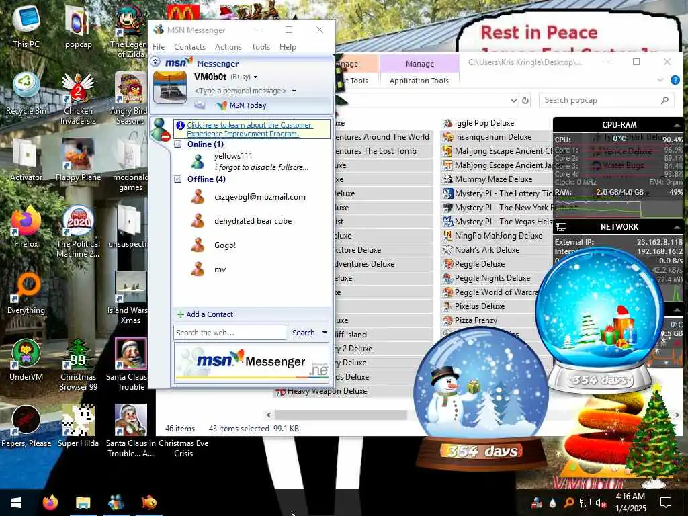Select offline contact dehydrated bear cube
The width and height of the screenshot is (688, 516).
pyautogui.click(x=253, y=221)
